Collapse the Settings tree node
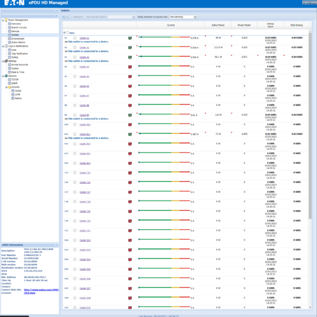This screenshot has height=317, width=317. click(x=3, y=61)
